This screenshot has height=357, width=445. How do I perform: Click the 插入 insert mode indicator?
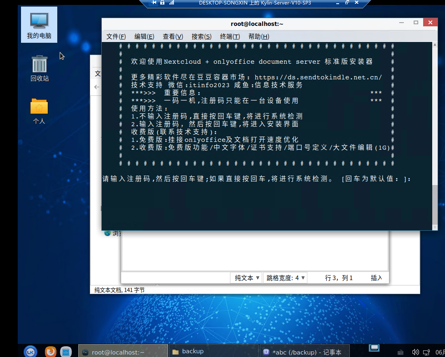click(376, 278)
